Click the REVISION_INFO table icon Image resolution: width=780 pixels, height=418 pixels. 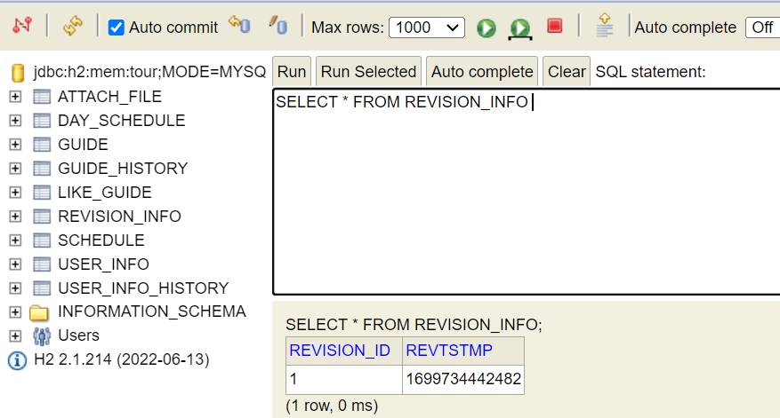[x=42, y=217]
